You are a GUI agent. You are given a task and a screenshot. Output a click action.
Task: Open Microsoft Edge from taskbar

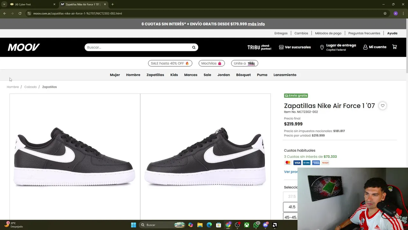click(x=209, y=225)
